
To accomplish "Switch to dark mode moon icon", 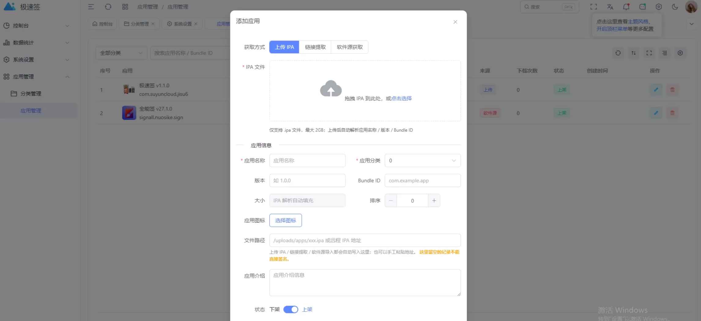I will [675, 7].
